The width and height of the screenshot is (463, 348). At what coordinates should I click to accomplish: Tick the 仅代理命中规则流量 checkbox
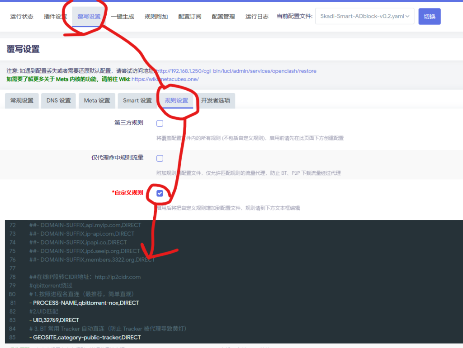click(160, 158)
